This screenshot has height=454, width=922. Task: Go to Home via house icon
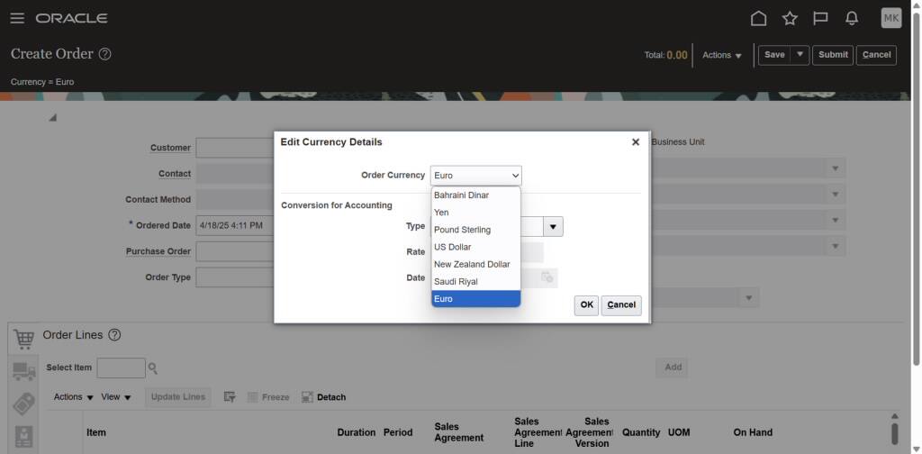click(x=758, y=19)
